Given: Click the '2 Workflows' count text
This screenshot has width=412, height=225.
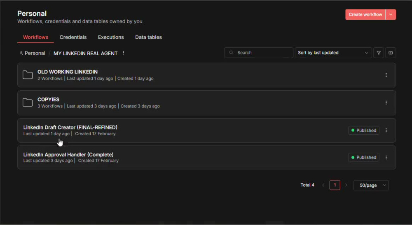Looking at the screenshot, I should click(x=50, y=79).
